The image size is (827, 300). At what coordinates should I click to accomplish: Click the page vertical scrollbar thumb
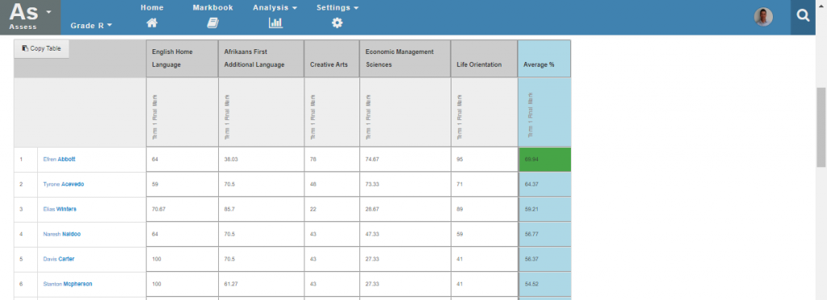(x=821, y=127)
